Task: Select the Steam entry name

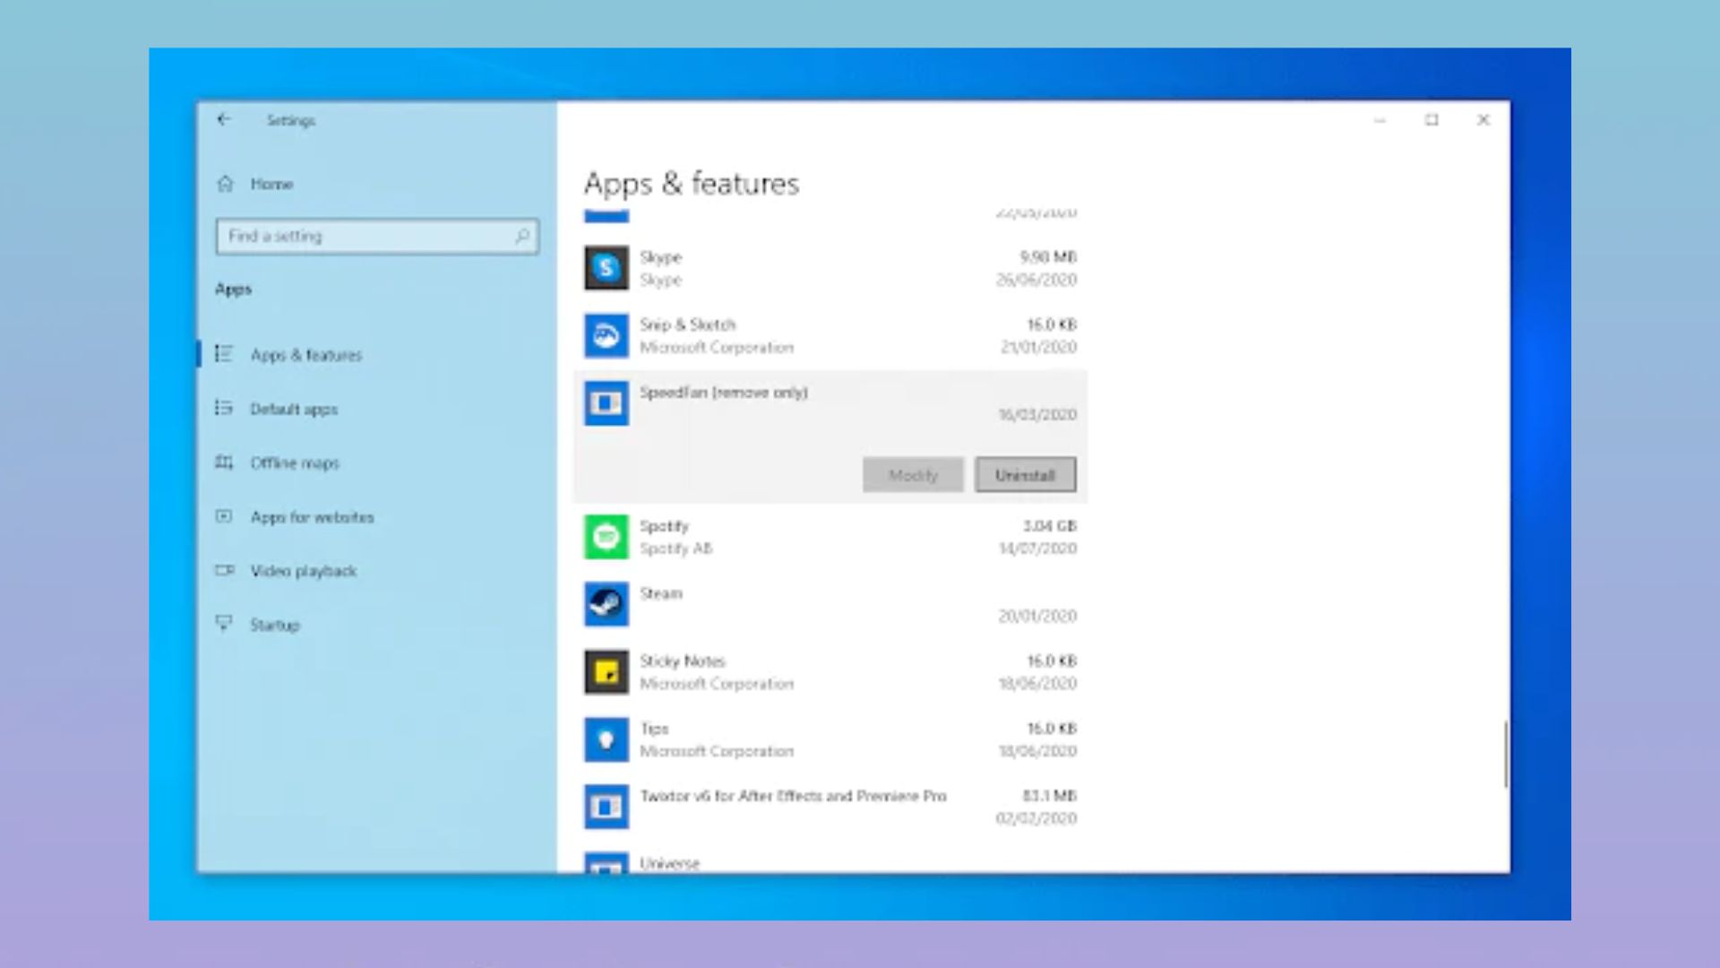Action: (x=661, y=593)
